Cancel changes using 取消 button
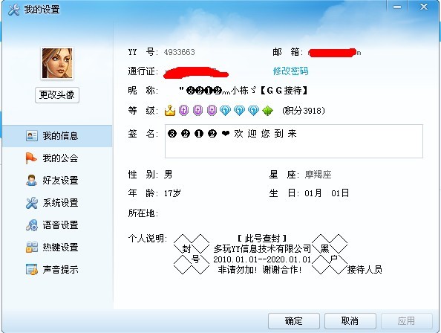This screenshot has width=441, height=333. (350, 321)
